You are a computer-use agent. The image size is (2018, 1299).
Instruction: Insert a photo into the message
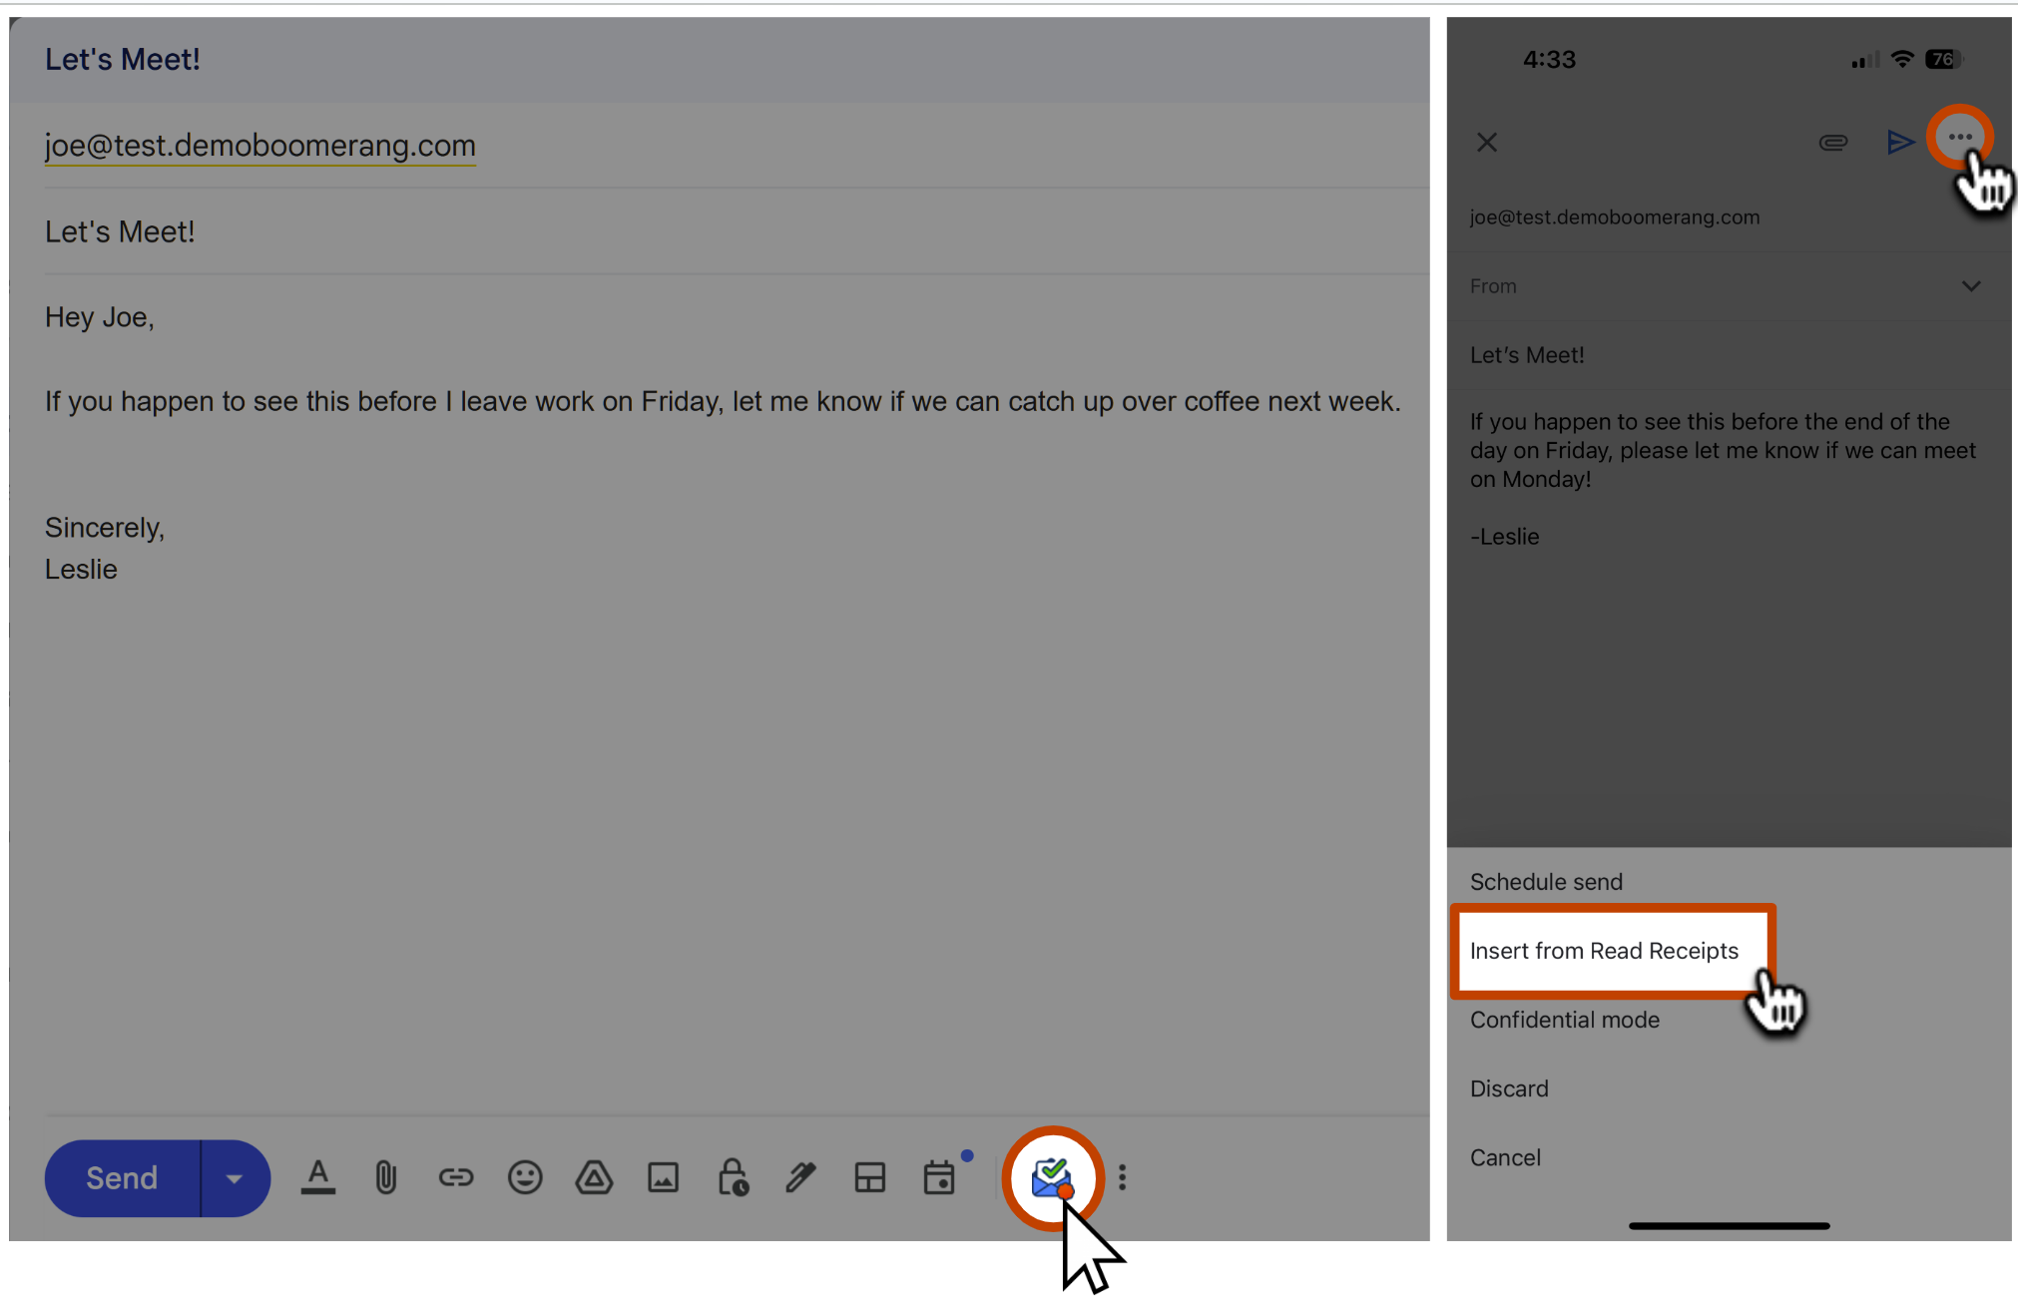663,1177
